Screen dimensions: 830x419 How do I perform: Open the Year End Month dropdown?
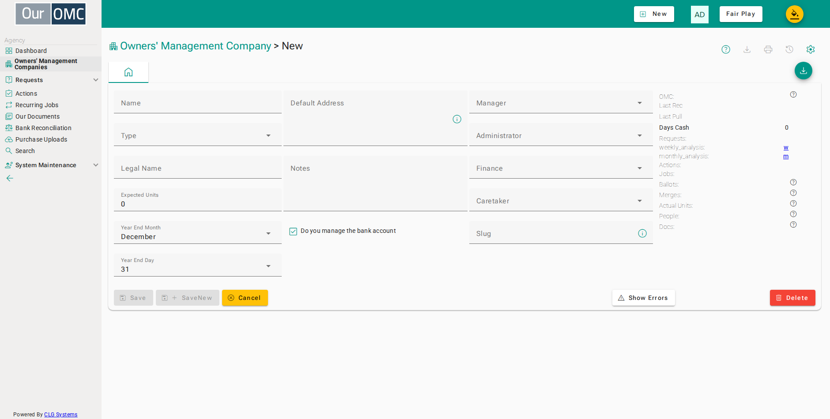(198, 232)
